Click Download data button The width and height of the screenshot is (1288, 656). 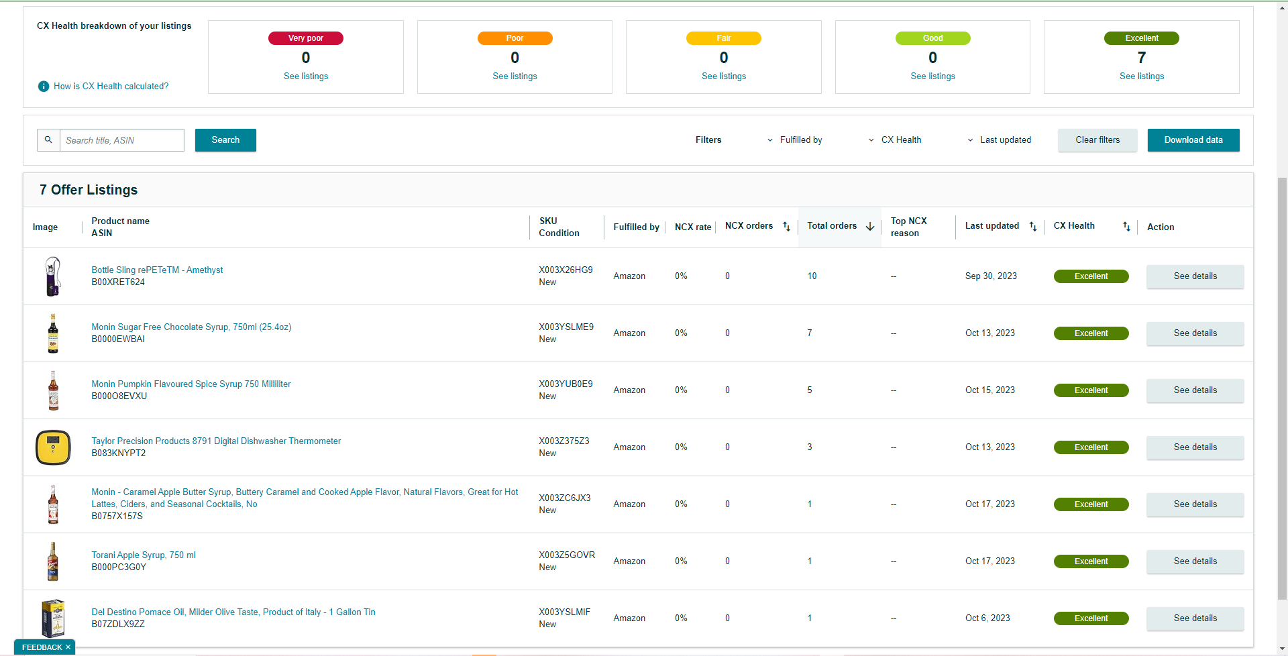[1193, 140]
